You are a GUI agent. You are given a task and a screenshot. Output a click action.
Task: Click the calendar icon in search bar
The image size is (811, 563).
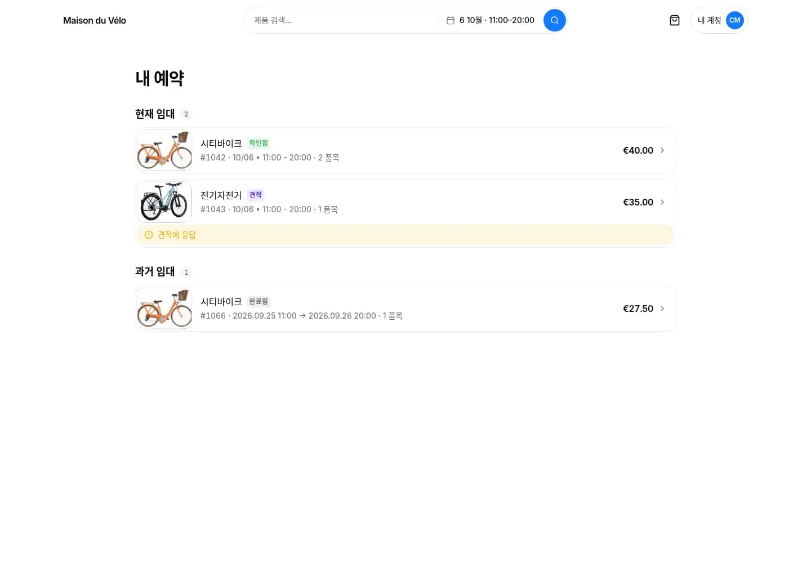click(451, 20)
